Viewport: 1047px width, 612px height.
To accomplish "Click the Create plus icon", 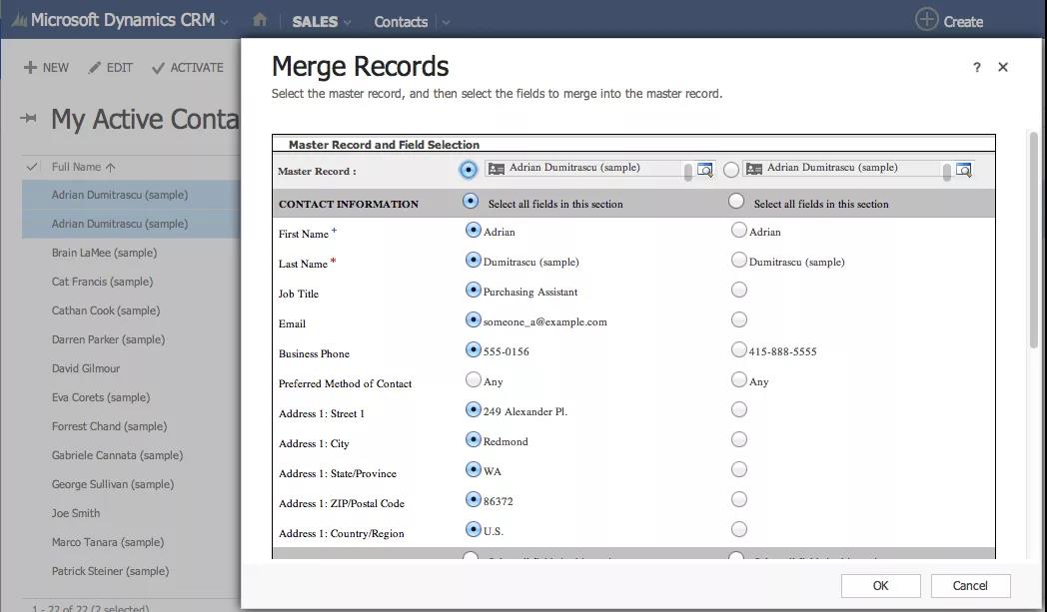I will pos(927,19).
